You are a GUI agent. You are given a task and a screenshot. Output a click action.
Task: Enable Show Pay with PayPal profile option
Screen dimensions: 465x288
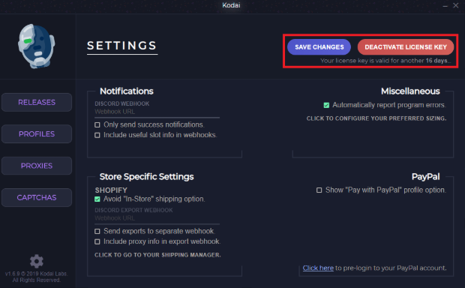tap(319, 190)
